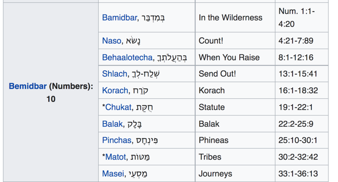Click the "Send Out!" translation text
Image resolution: width=338 pixels, height=182 pixels.
point(217,74)
